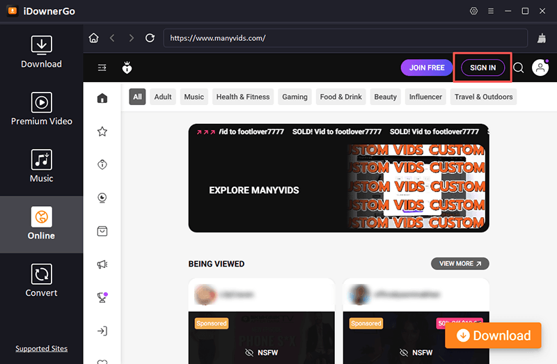Image resolution: width=557 pixels, height=364 pixels.
Task: Navigate back in the browser
Action: (x=112, y=38)
